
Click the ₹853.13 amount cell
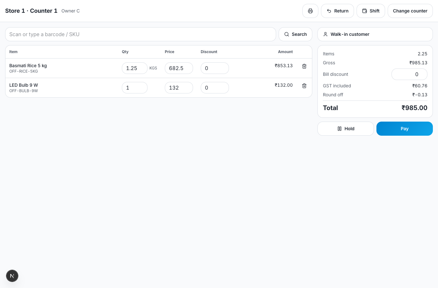click(x=284, y=66)
